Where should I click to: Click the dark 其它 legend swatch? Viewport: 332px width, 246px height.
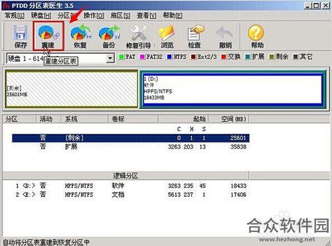point(295,57)
